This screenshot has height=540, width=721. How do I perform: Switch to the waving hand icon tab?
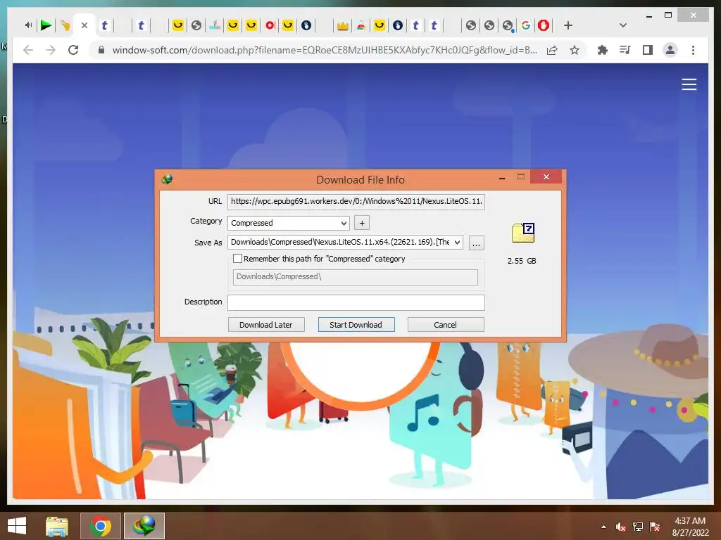coord(65,25)
